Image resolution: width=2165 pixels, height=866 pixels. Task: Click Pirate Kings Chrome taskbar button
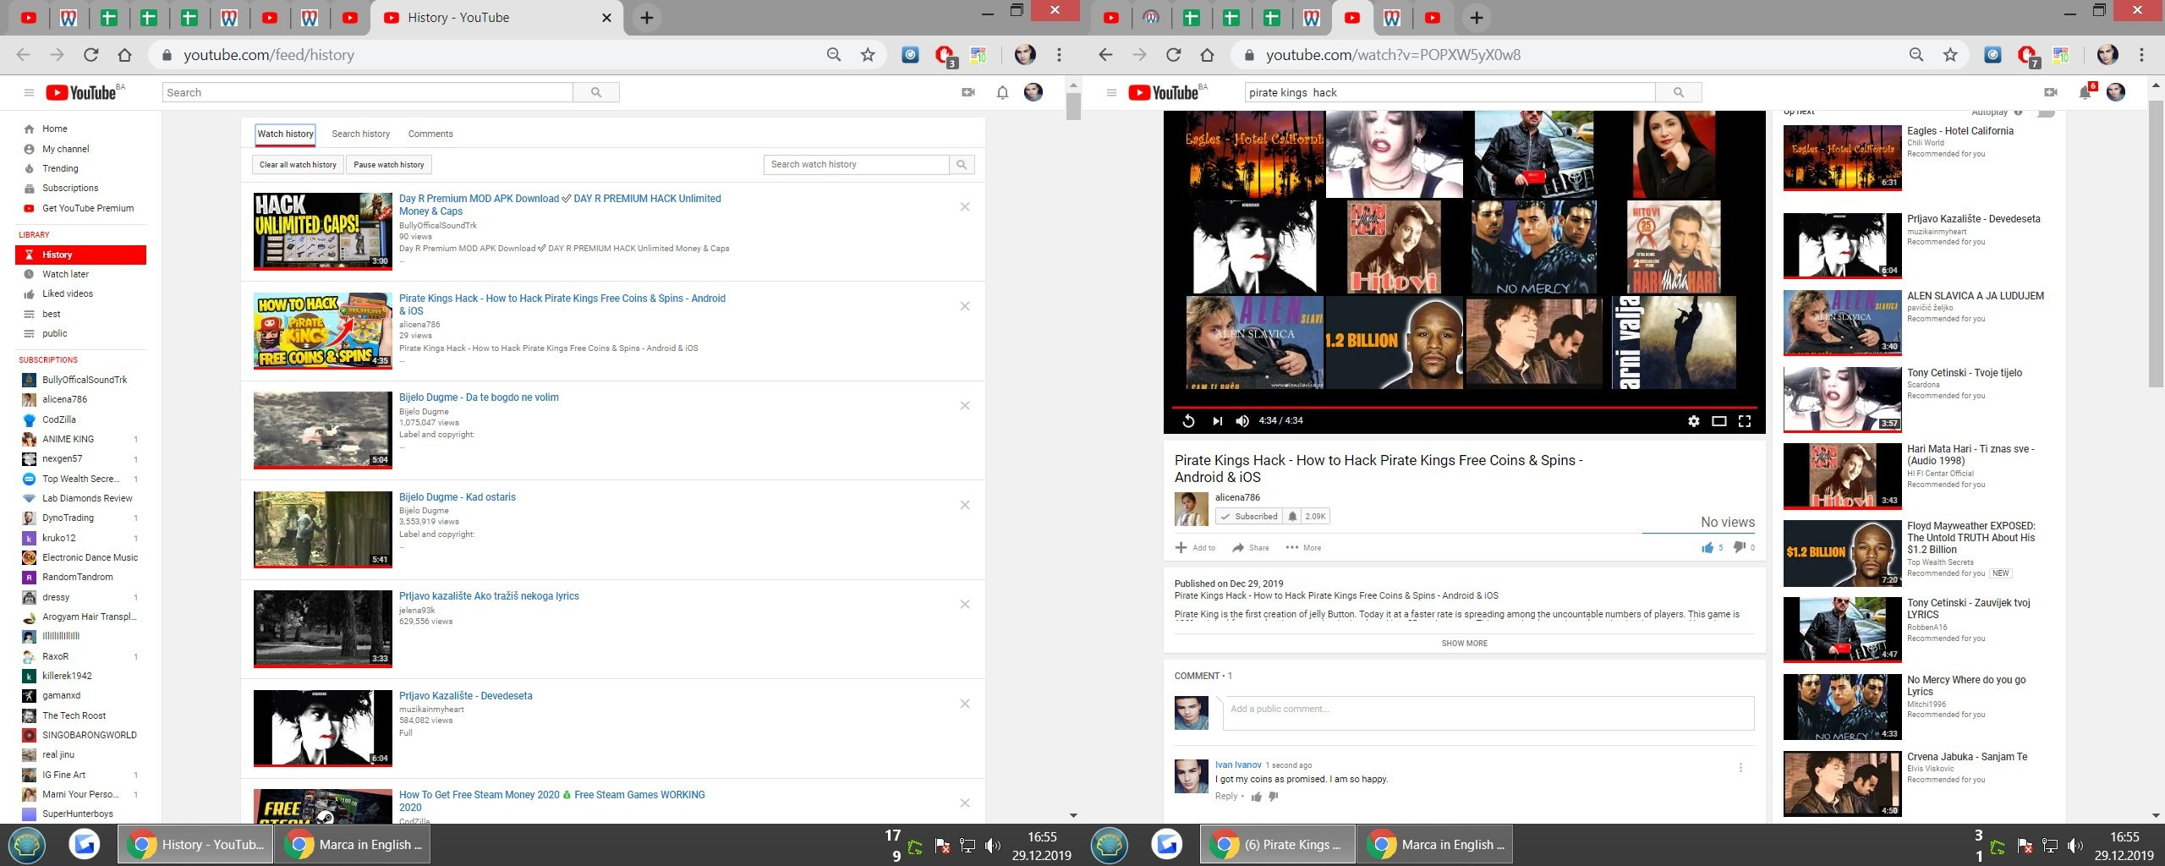(x=1278, y=844)
